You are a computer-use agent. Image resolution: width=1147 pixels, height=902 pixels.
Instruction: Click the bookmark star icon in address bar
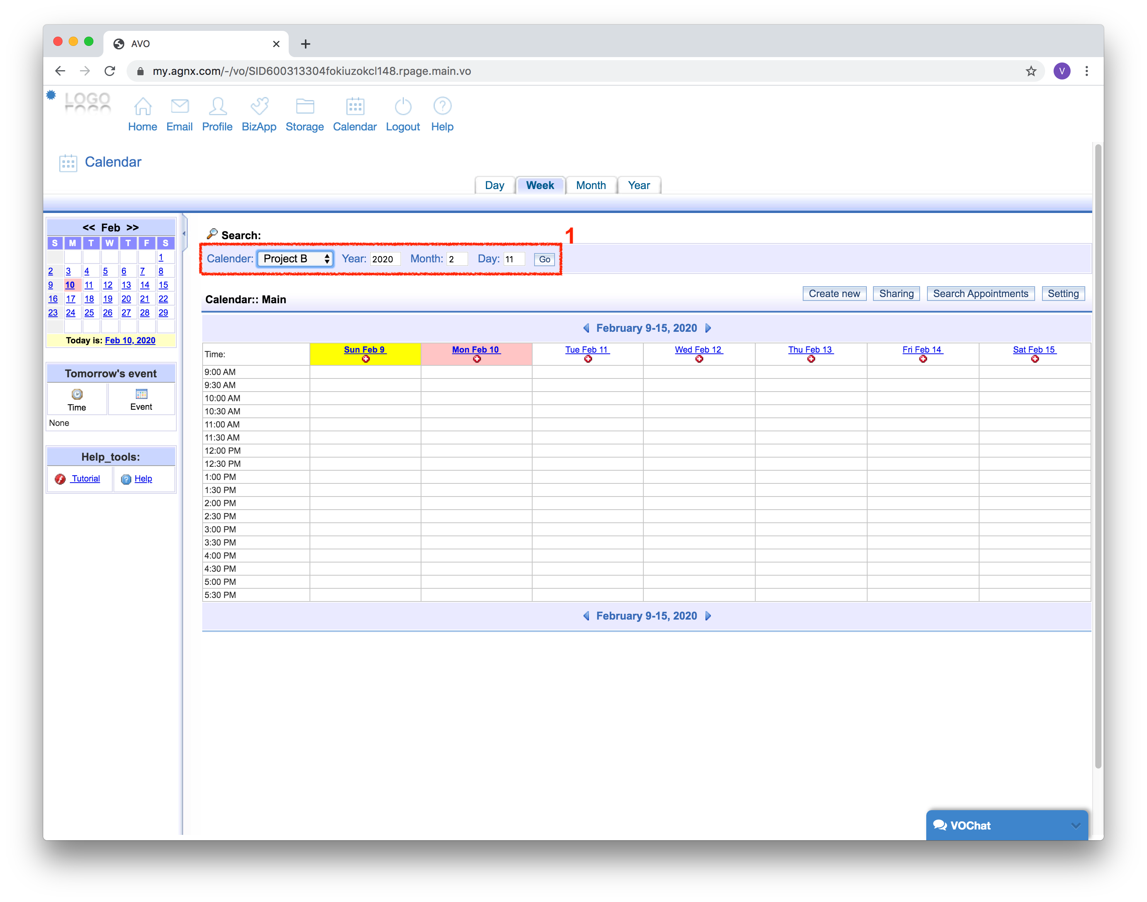tap(1031, 71)
